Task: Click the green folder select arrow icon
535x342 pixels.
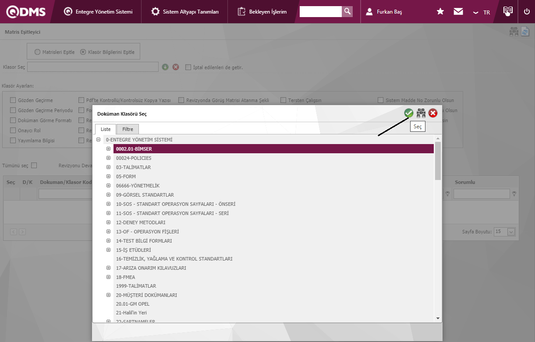Action: (165, 67)
